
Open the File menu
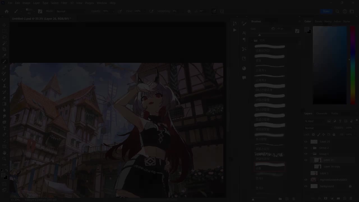click(x=10, y=3)
